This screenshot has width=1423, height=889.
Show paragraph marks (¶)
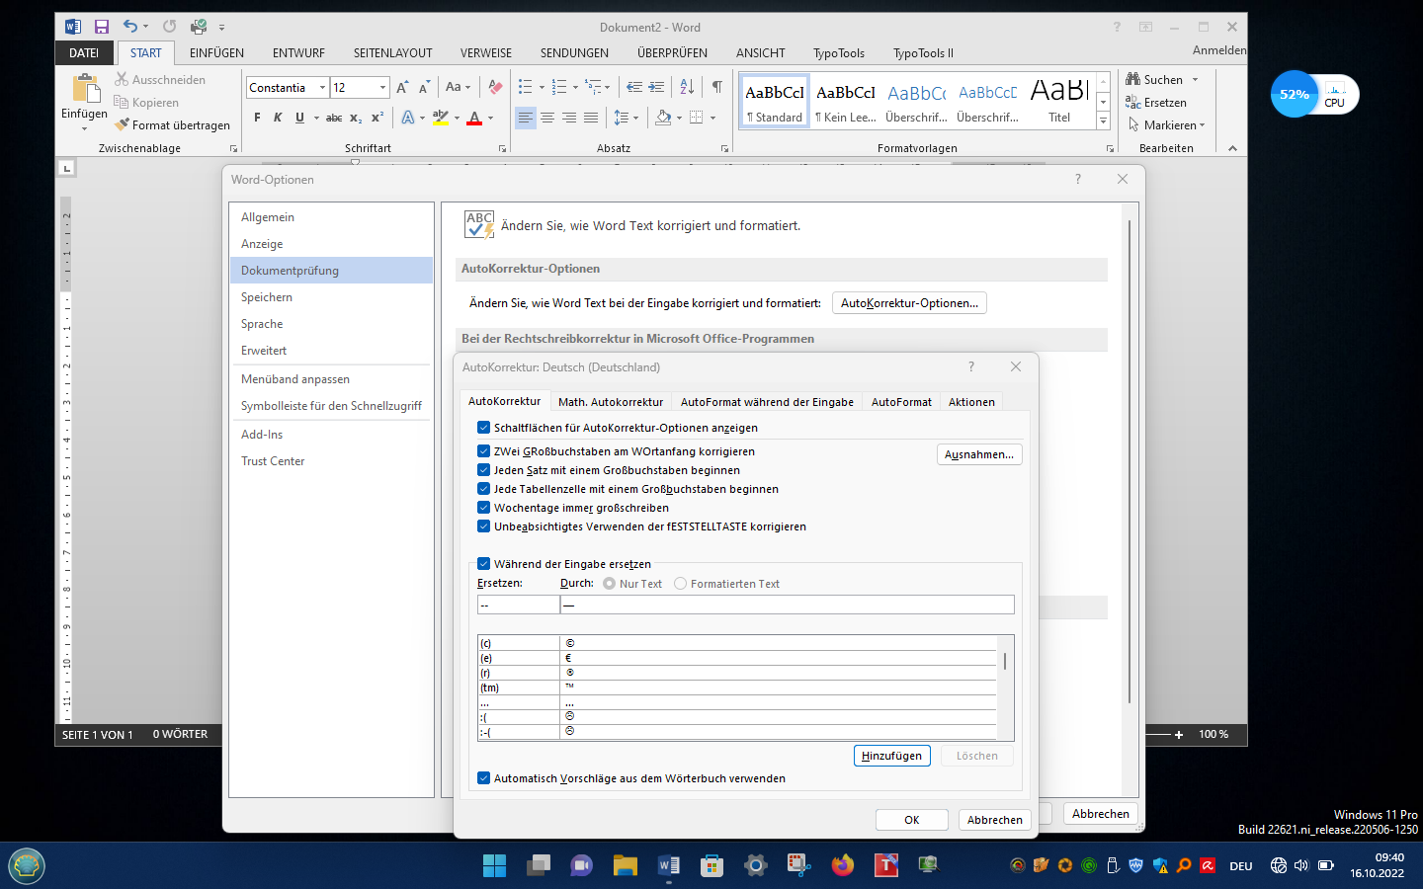pos(716,88)
